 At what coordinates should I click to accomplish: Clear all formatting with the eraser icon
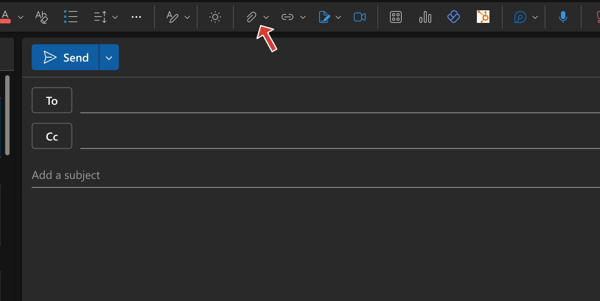pos(42,17)
